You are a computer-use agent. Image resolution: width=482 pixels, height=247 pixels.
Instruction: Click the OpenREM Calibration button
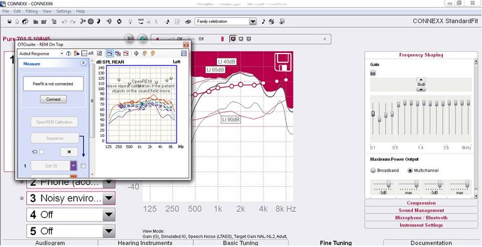(x=54, y=122)
